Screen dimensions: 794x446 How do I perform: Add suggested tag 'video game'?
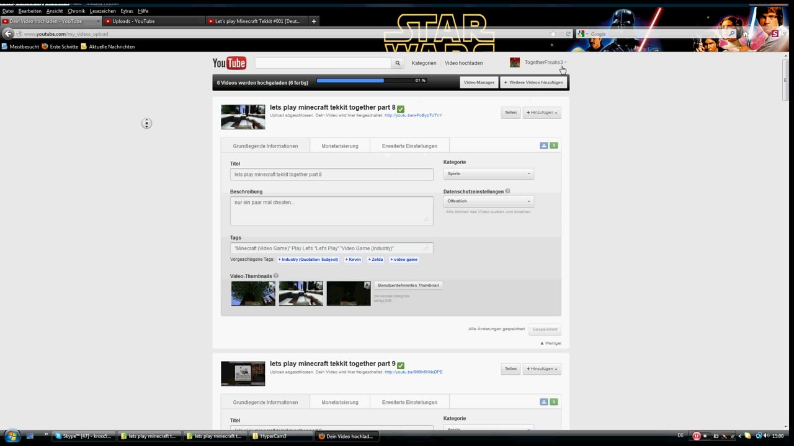(404, 260)
